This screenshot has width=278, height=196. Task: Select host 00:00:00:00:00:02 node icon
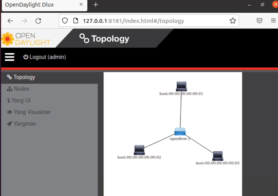click(x=139, y=150)
